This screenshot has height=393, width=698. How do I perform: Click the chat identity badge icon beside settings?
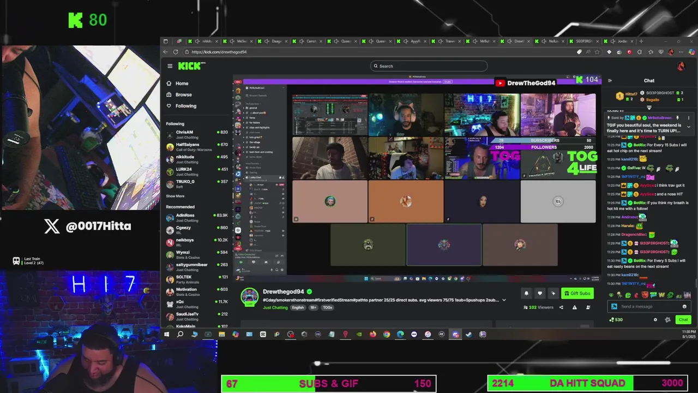point(667,320)
